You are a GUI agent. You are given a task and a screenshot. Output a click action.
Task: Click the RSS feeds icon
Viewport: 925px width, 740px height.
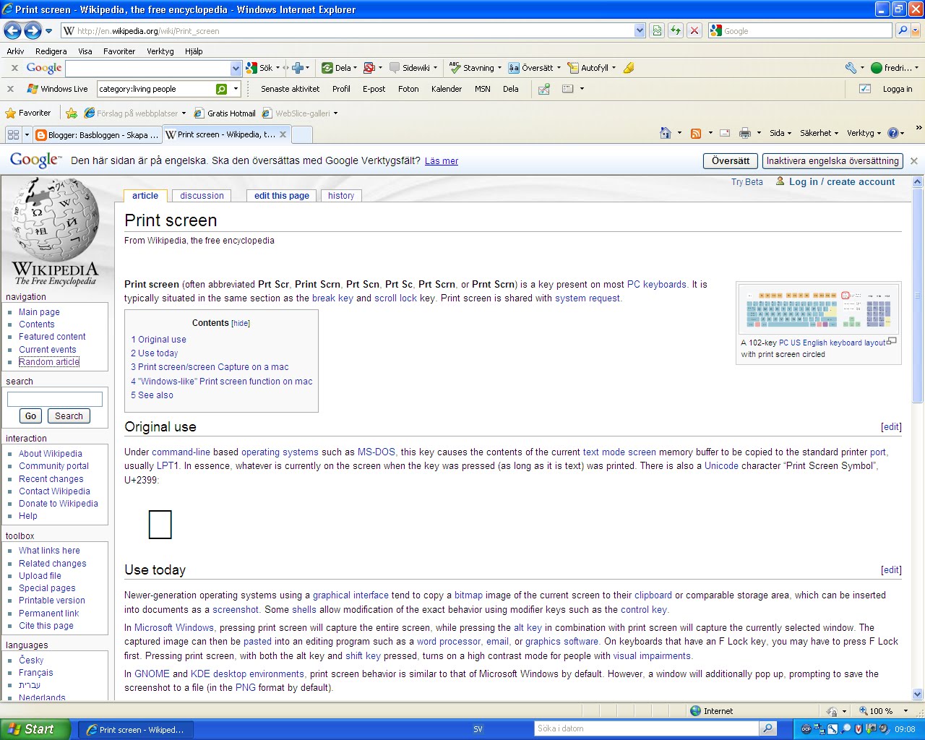pos(696,133)
